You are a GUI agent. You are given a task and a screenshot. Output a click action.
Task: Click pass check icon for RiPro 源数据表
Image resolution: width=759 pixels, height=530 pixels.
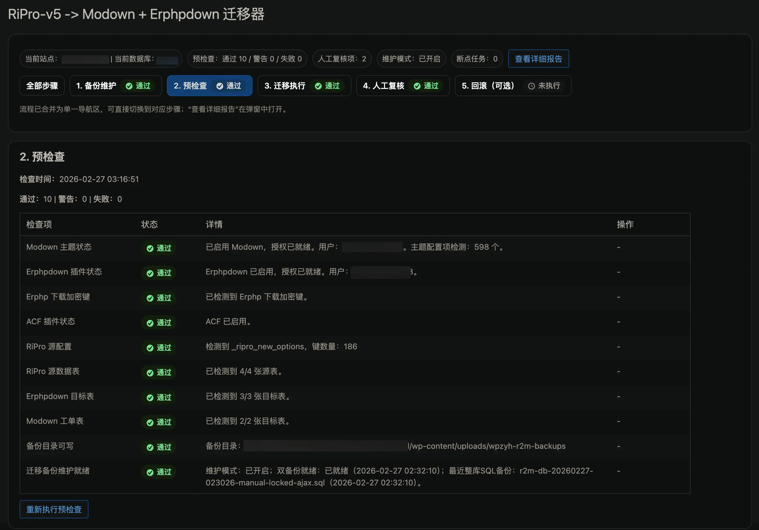pyautogui.click(x=150, y=373)
